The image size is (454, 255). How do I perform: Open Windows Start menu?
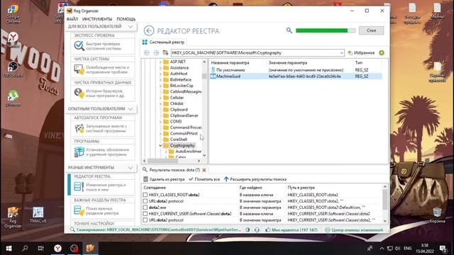pyautogui.click(x=9, y=248)
